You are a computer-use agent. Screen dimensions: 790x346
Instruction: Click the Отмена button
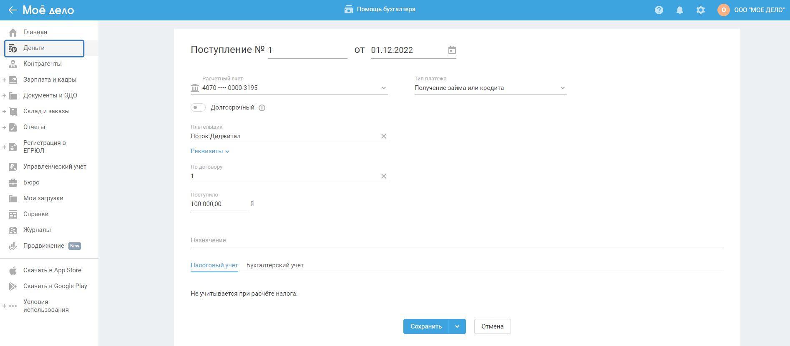pyautogui.click(x=493, y=326)
